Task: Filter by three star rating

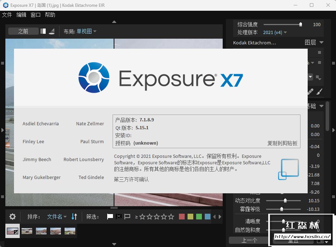Action: tap(157, 217)
